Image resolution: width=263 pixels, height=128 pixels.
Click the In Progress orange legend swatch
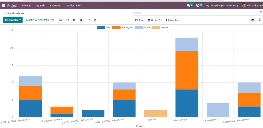pyautogui.click(x=116, y=27)
